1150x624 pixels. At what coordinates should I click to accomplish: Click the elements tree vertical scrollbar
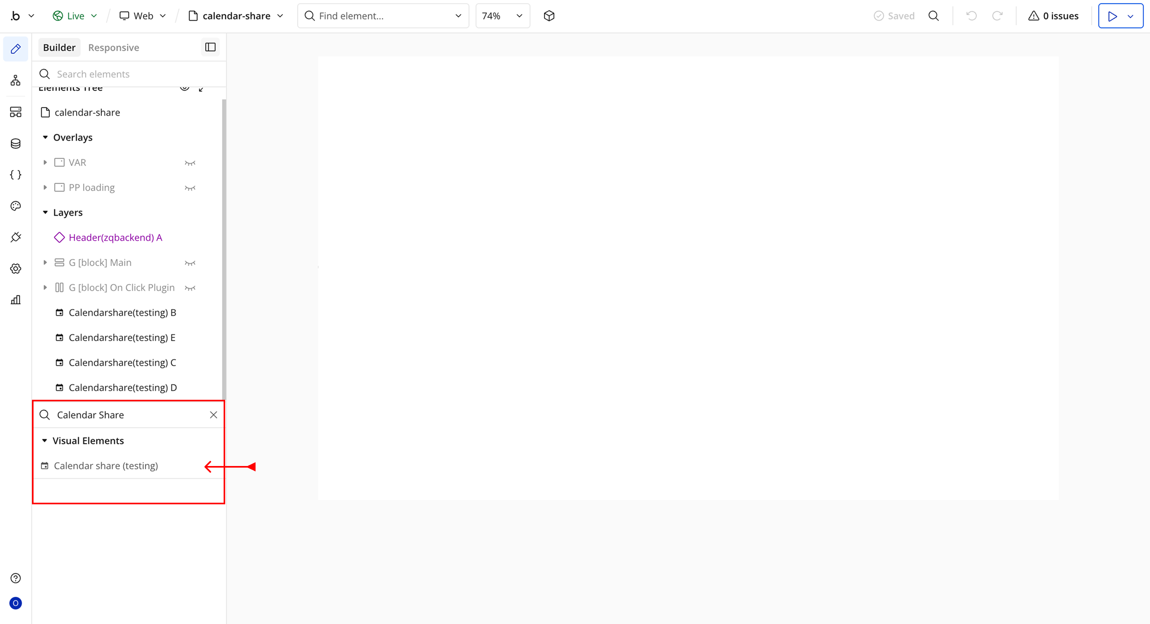[x=224, y=250]
